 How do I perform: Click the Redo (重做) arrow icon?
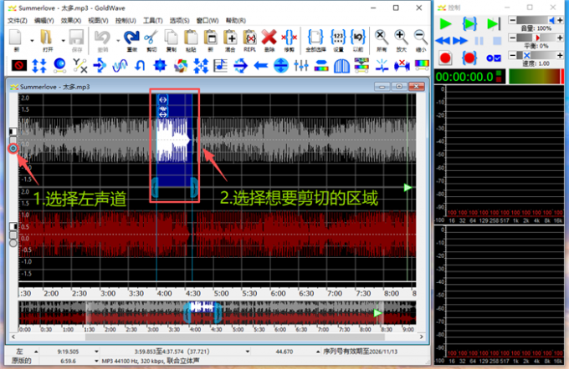(131, 37)
